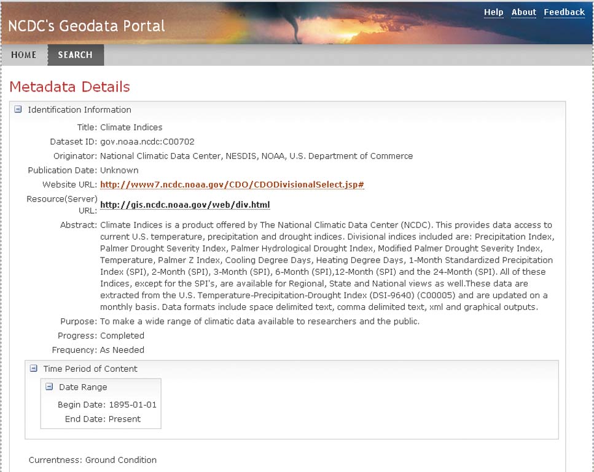Viewport: 594px width, 472px height.
Task: Click the Date Range header label
Action: 83,387
